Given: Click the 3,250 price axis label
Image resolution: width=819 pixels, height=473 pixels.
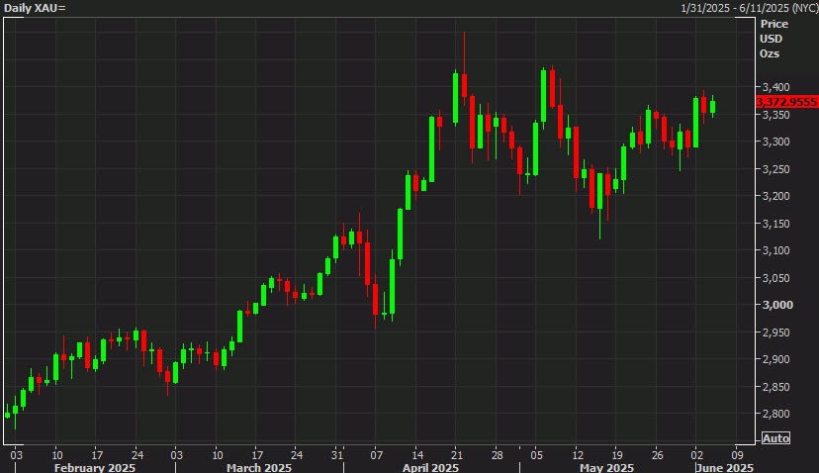Looking at the screenshot, I should (x=775, y=169).
